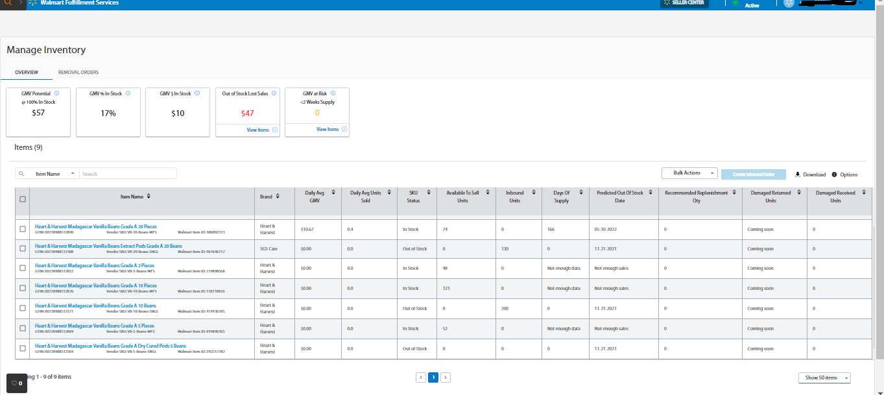Go to the previous page of items

(421, 377)
